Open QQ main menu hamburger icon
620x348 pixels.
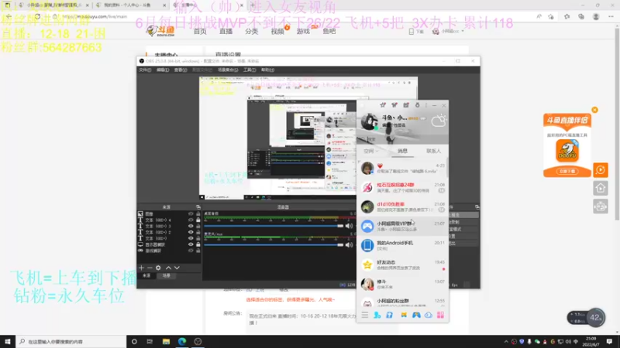coord(364,315)
